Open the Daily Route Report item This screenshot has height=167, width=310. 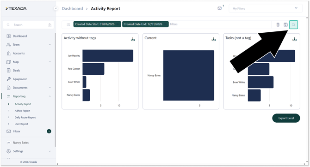pyautogui.click(x=25, y=118)
